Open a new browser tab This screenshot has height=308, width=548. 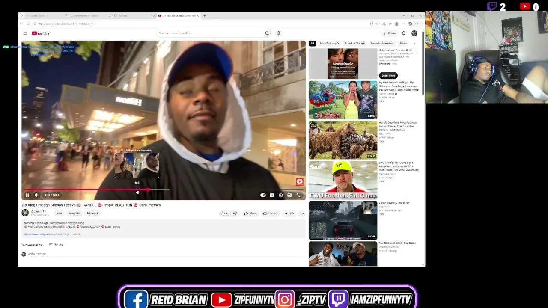[x=204, y=16]
